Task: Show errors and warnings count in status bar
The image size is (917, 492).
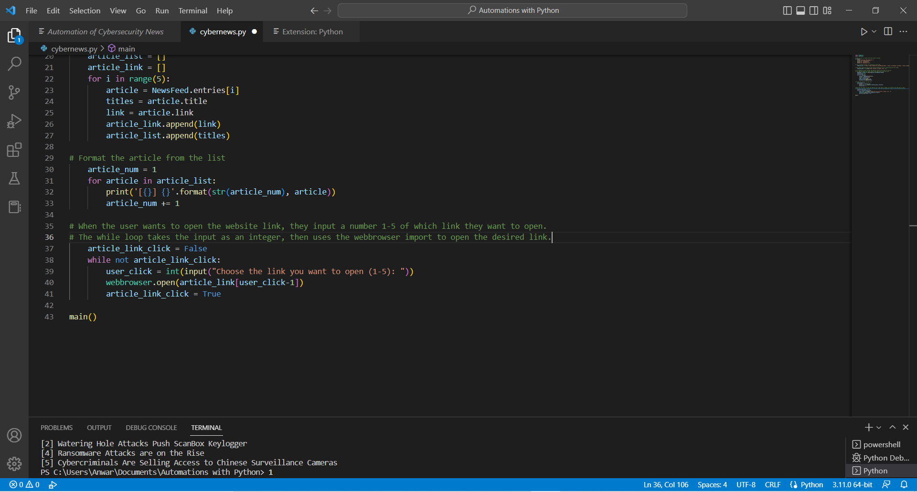Action: point(24,484)
